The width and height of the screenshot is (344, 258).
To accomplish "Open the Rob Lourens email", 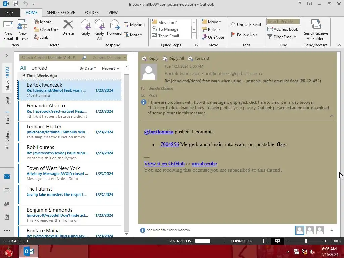I will [70, 153].
